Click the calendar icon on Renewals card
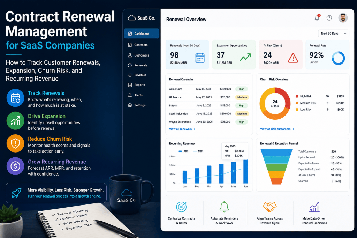This screenshot has height=238, width=357. coord(200,58)
